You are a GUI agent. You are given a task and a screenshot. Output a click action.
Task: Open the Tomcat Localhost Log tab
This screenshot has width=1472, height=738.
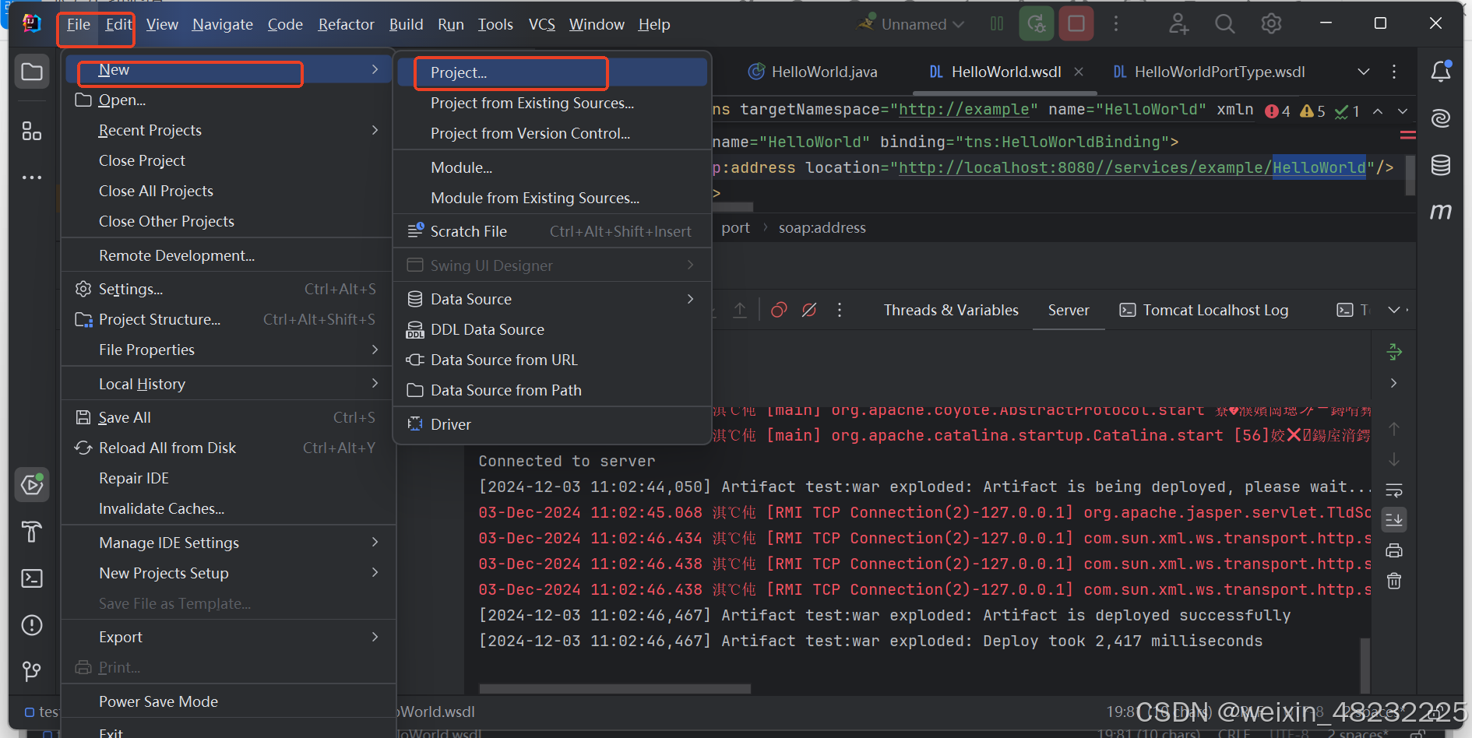[1204, 310]
